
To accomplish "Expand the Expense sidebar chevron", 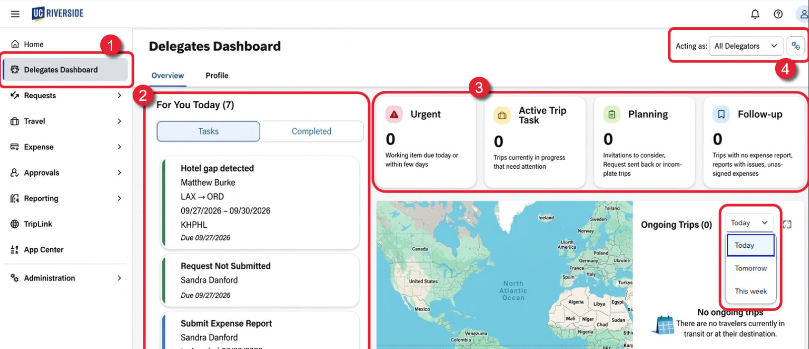I will pos(119,147).
